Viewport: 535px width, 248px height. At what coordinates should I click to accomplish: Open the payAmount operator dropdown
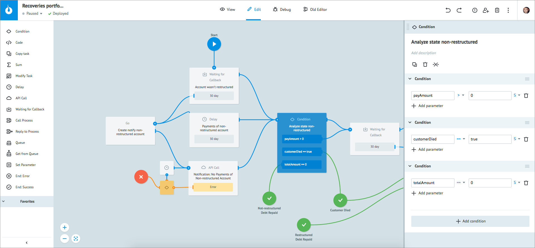click(461, 95)
